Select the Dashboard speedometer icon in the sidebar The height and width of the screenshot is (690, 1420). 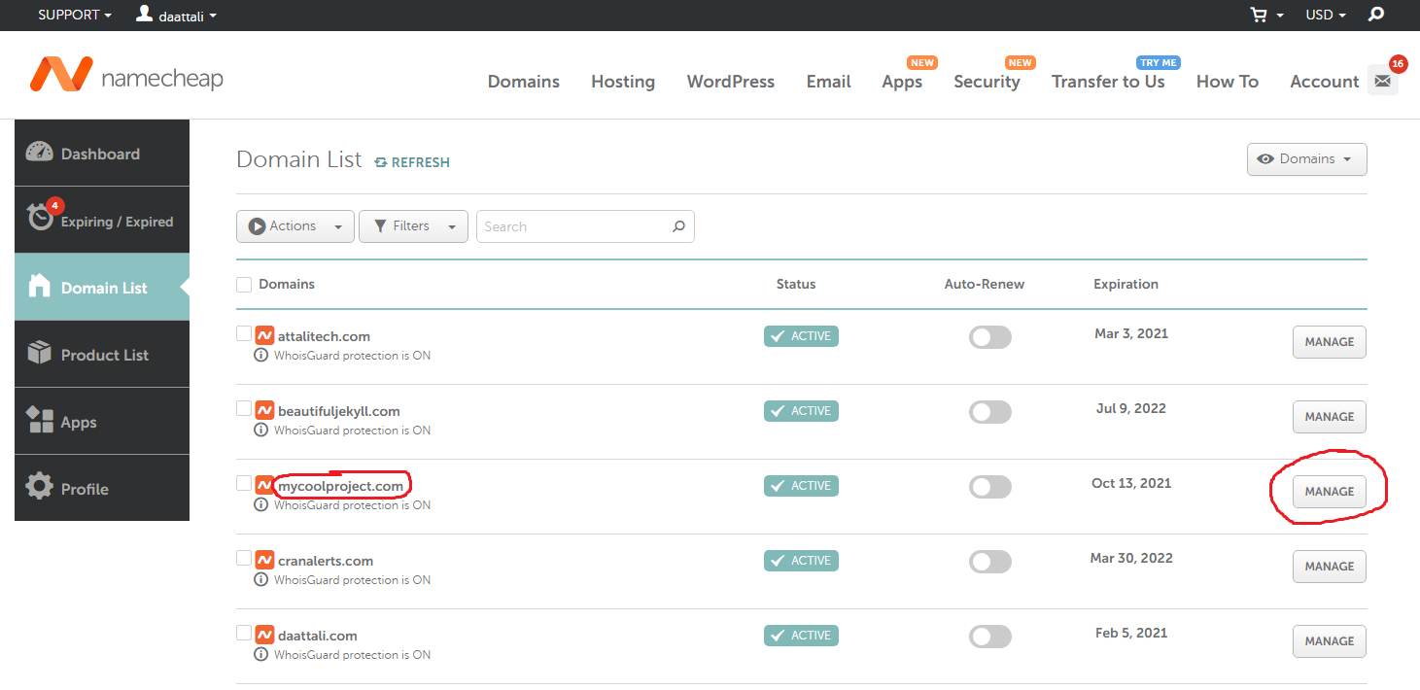(x=41, y=153)
